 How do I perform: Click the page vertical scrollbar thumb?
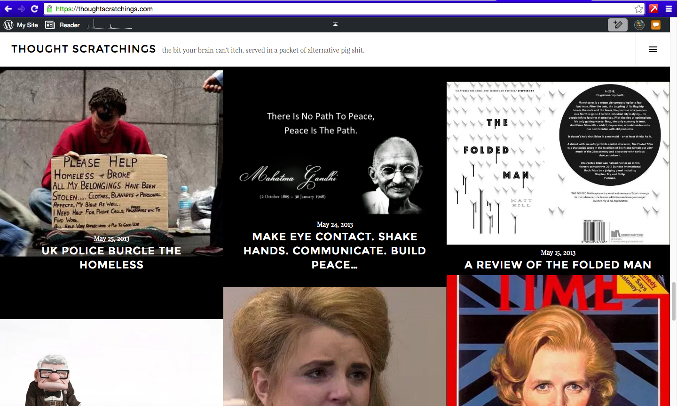coord(674,301)
